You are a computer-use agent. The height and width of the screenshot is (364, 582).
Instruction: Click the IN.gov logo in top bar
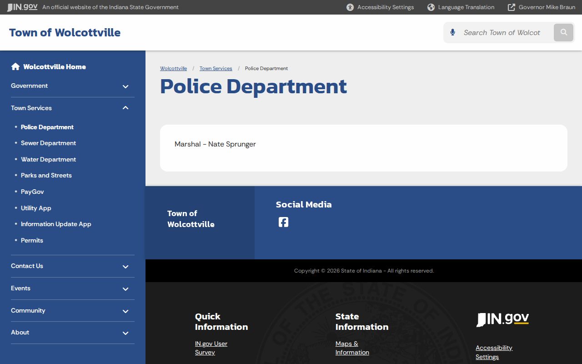pos(22,7)
